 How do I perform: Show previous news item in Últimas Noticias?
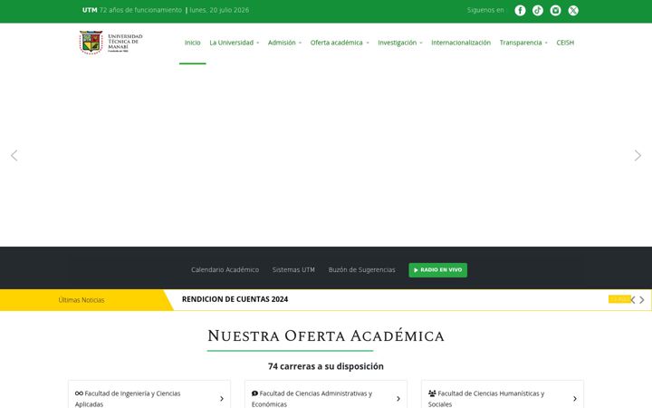[633, 300]
